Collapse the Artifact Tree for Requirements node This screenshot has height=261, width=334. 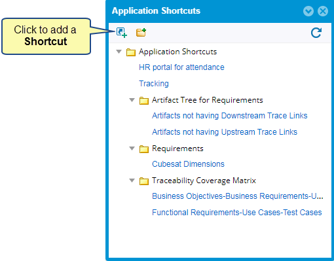[x=132, y=100]
